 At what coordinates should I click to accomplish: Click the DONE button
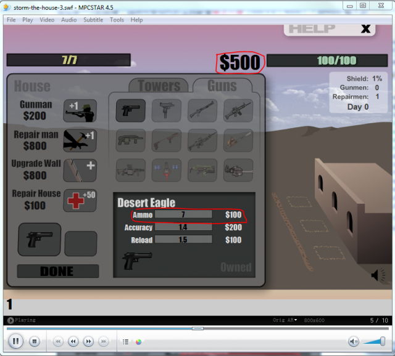(x=57, y=271)
